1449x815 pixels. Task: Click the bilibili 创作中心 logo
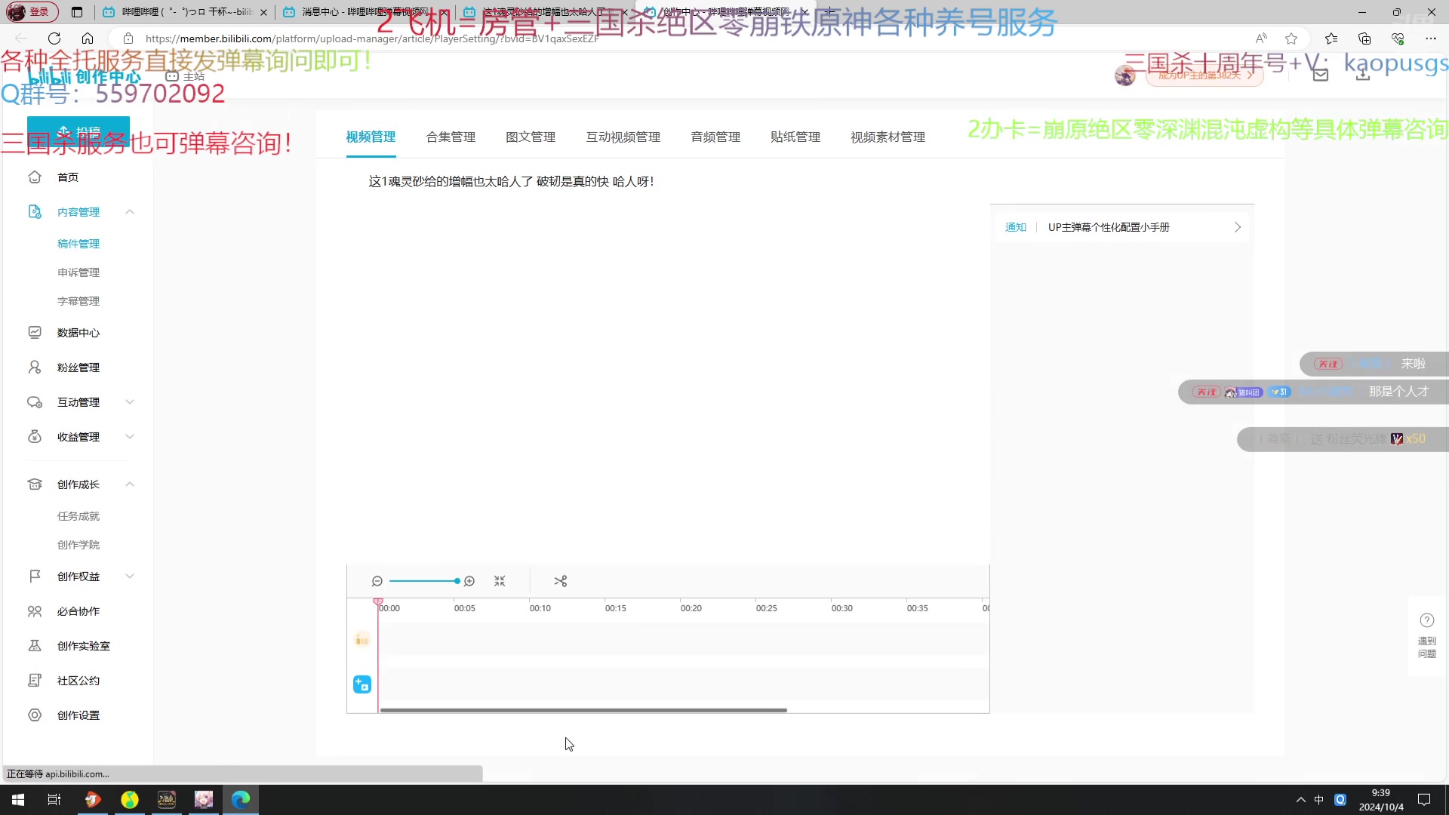click(x=85, y=76)
